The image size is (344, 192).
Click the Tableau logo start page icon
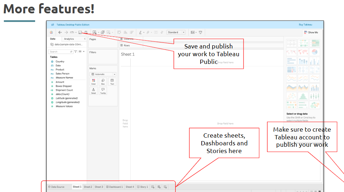pos(51,32)
